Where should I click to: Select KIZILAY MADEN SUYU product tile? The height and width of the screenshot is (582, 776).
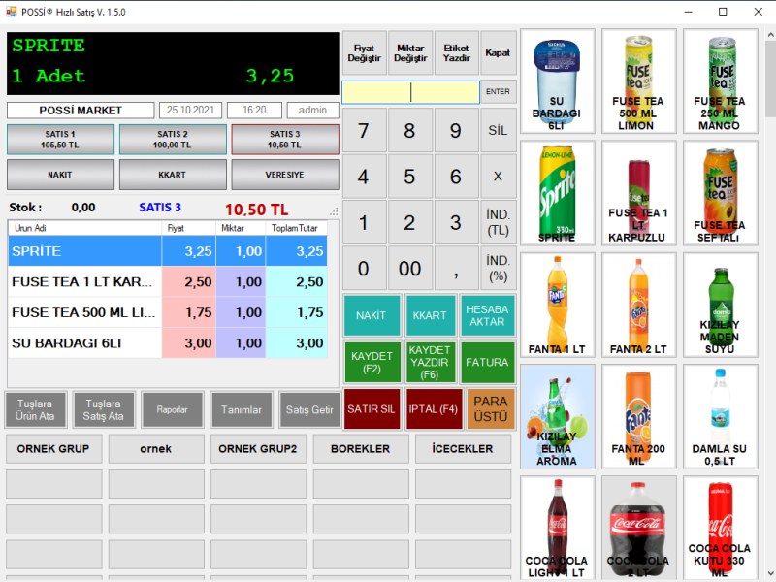(x=720, y=305)
